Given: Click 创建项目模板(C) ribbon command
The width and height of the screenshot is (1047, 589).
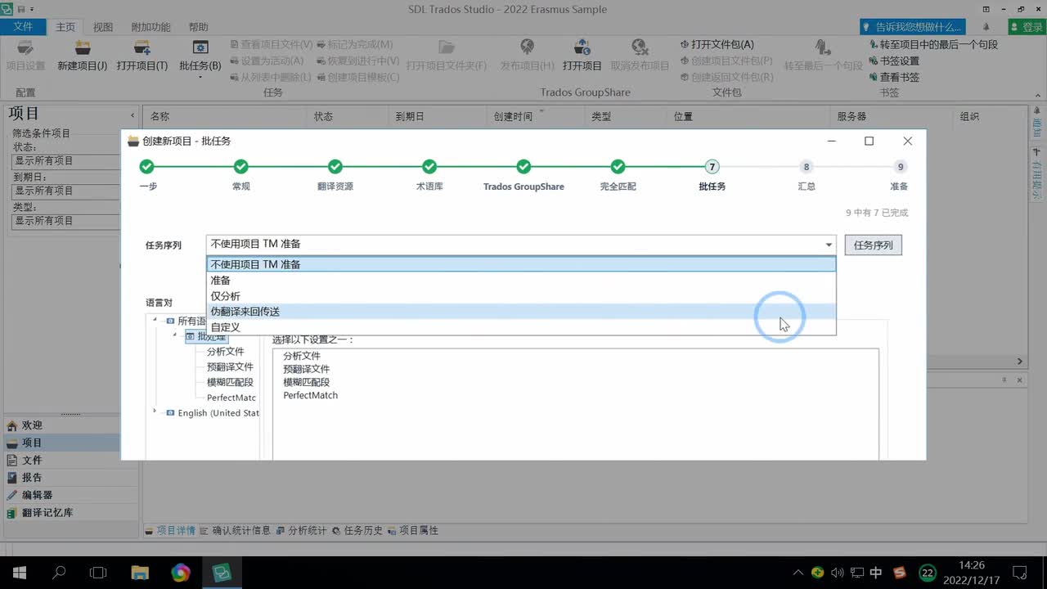Looking at the screenshot, I should pos(357,77).
